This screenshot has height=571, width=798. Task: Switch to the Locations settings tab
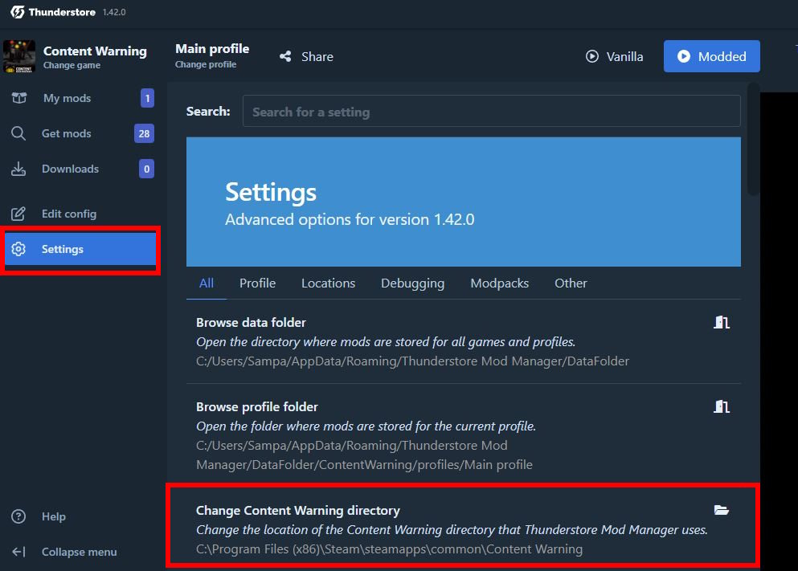pos(328,283)
